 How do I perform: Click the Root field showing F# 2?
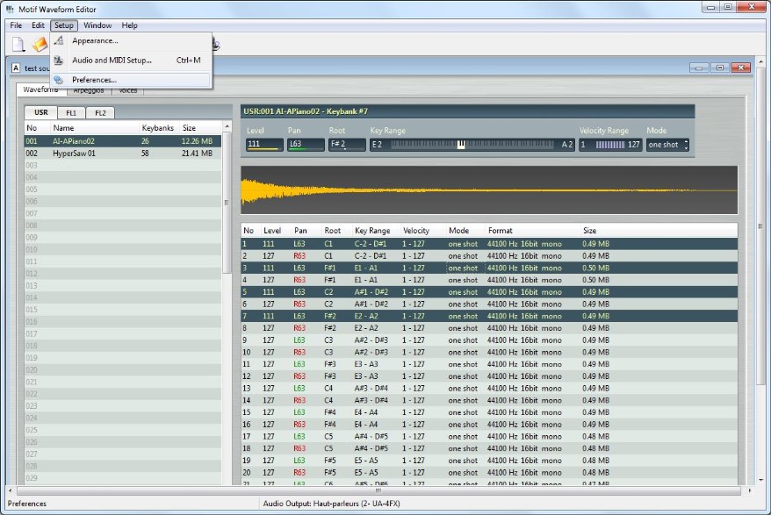[x=347, y=145]
